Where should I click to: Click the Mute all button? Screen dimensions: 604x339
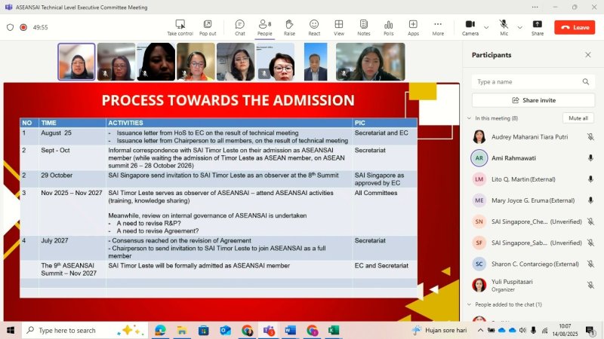click(578, 118)
